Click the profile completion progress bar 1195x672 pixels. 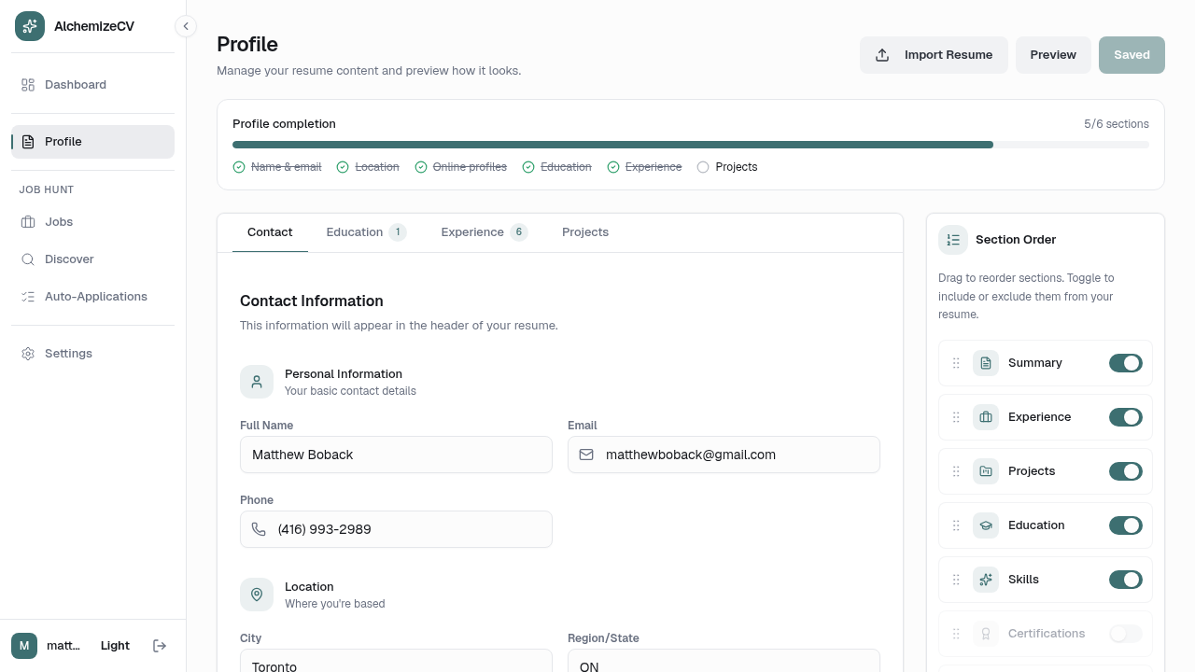point(691,145)
